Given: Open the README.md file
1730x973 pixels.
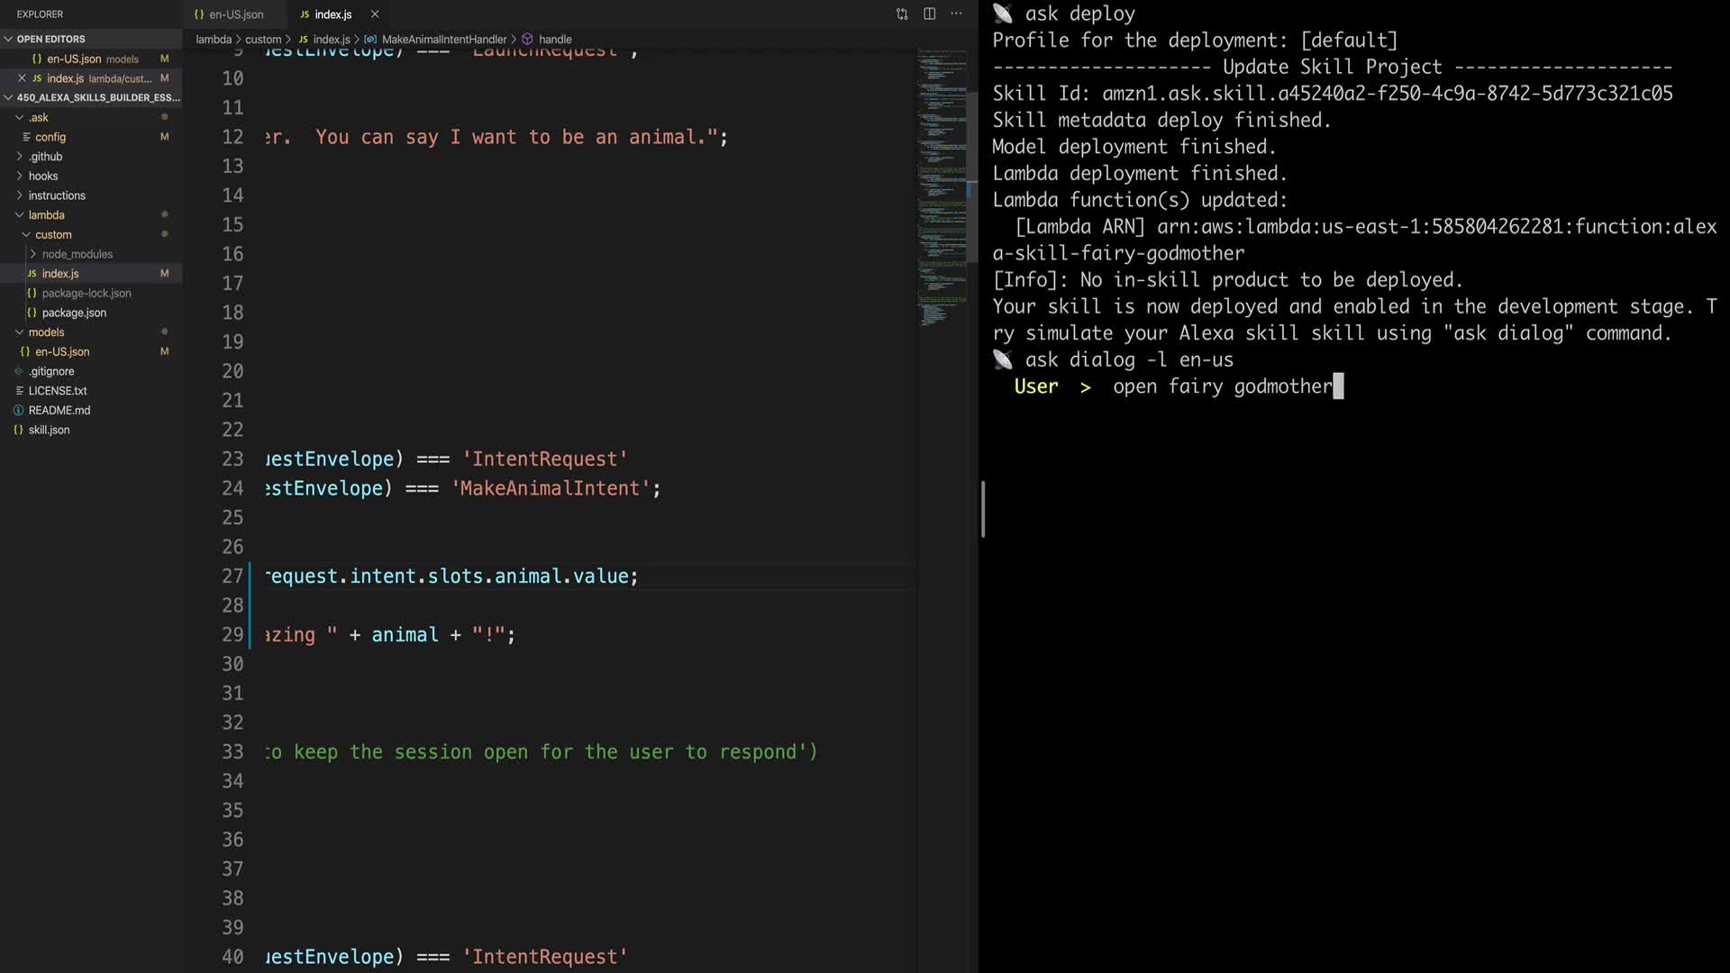Looking at the screenshot, I should click(x=59, y=410).
